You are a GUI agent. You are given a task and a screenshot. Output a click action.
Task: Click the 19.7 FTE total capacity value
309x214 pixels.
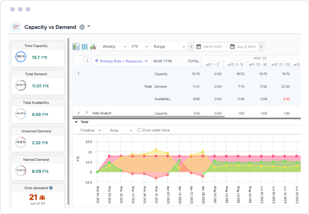click(39, 57)
